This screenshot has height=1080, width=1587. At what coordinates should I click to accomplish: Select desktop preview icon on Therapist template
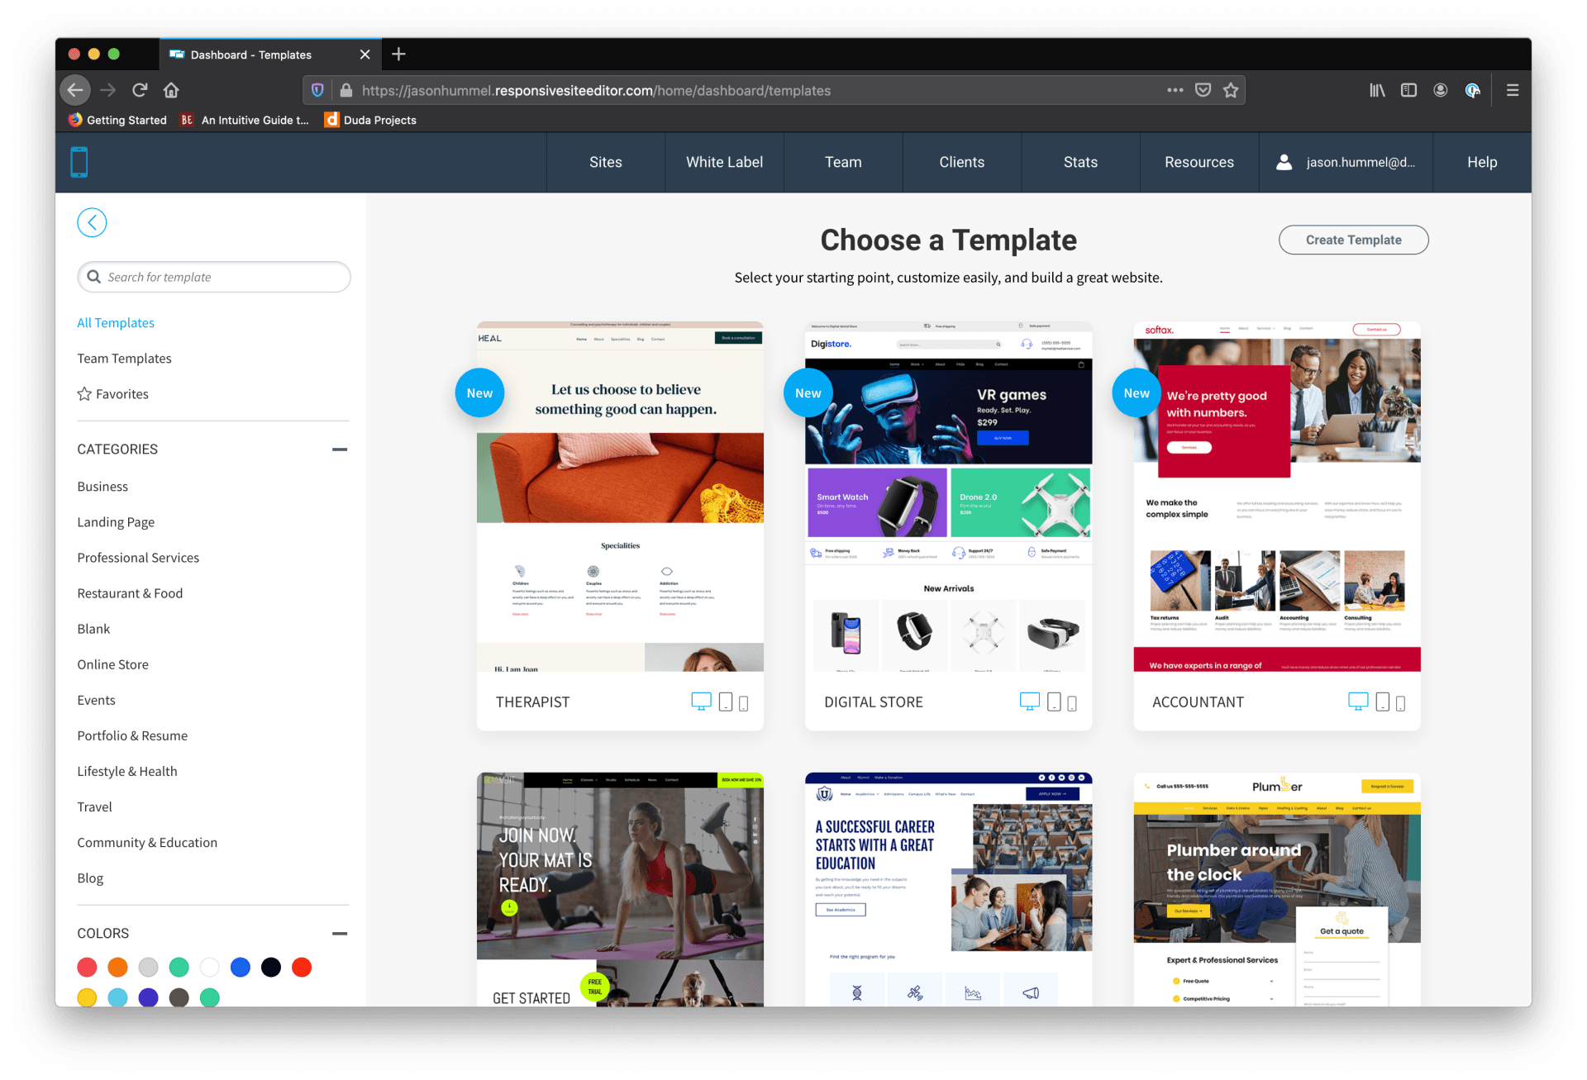click(701, 701)
